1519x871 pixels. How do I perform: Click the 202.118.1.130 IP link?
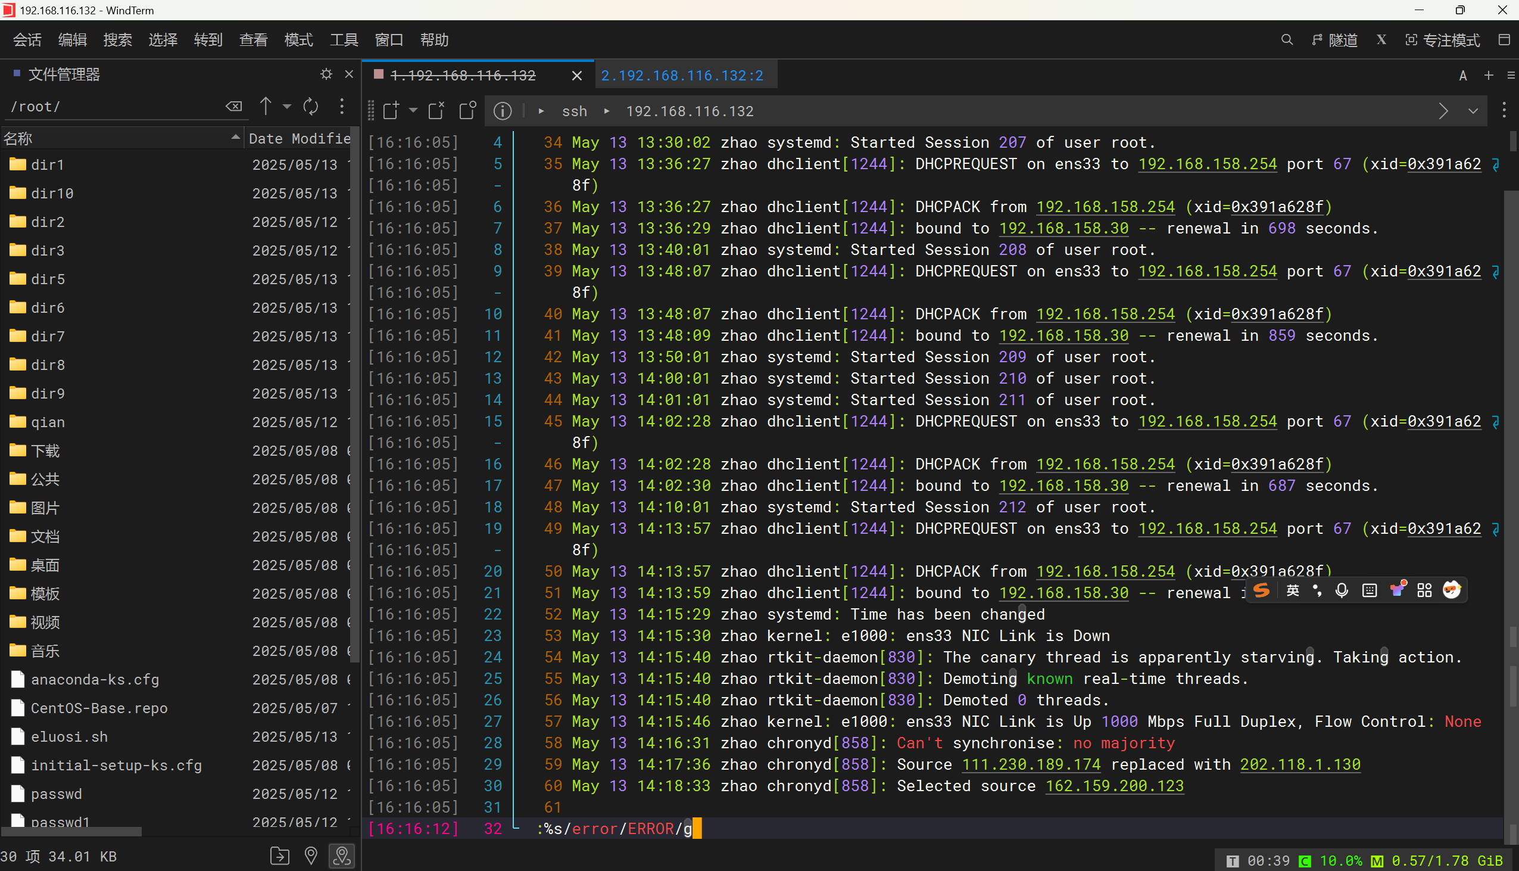point(1300,764)
